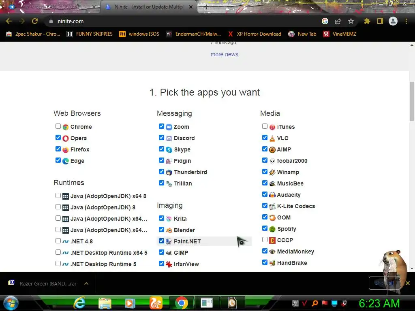The height and width of the screenshot is (311, 415).
Task: Open the windows ISOS bookmark
Action: 139,34
